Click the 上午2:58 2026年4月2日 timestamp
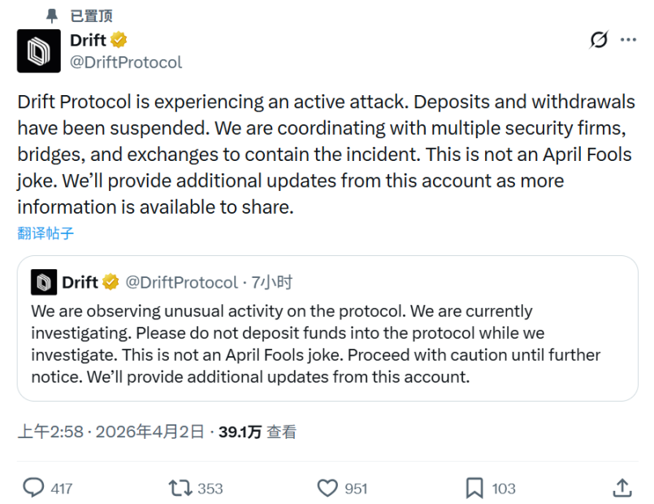Viewport: 654px width, 504px height. 110,432
